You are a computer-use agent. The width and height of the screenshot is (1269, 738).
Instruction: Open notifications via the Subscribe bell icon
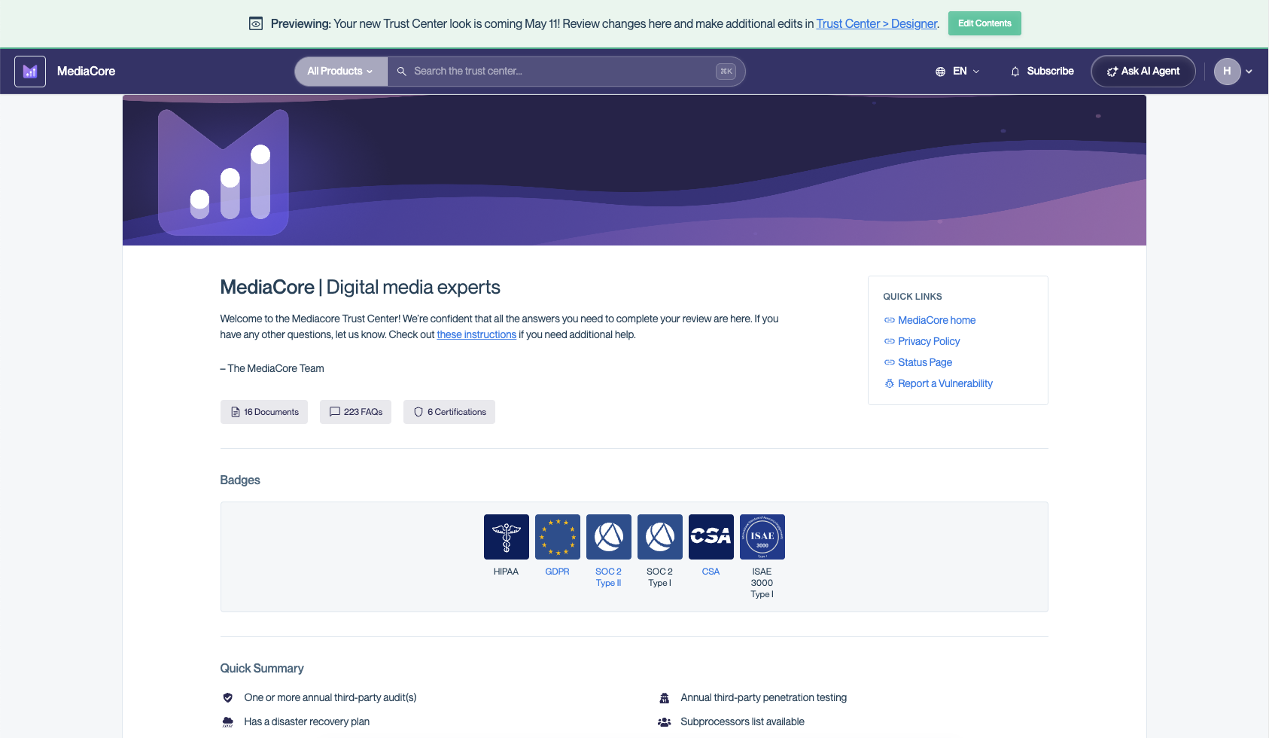(x=1015, y=71)
